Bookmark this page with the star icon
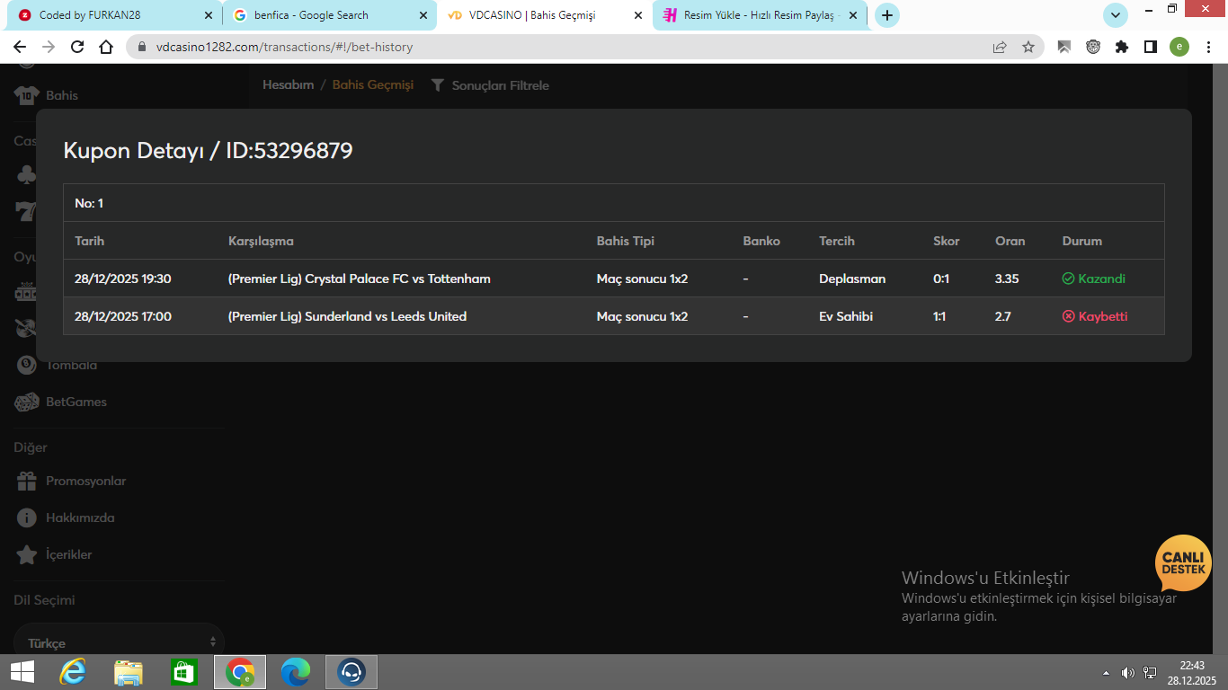1228x690 pixels. point(1028,47)
